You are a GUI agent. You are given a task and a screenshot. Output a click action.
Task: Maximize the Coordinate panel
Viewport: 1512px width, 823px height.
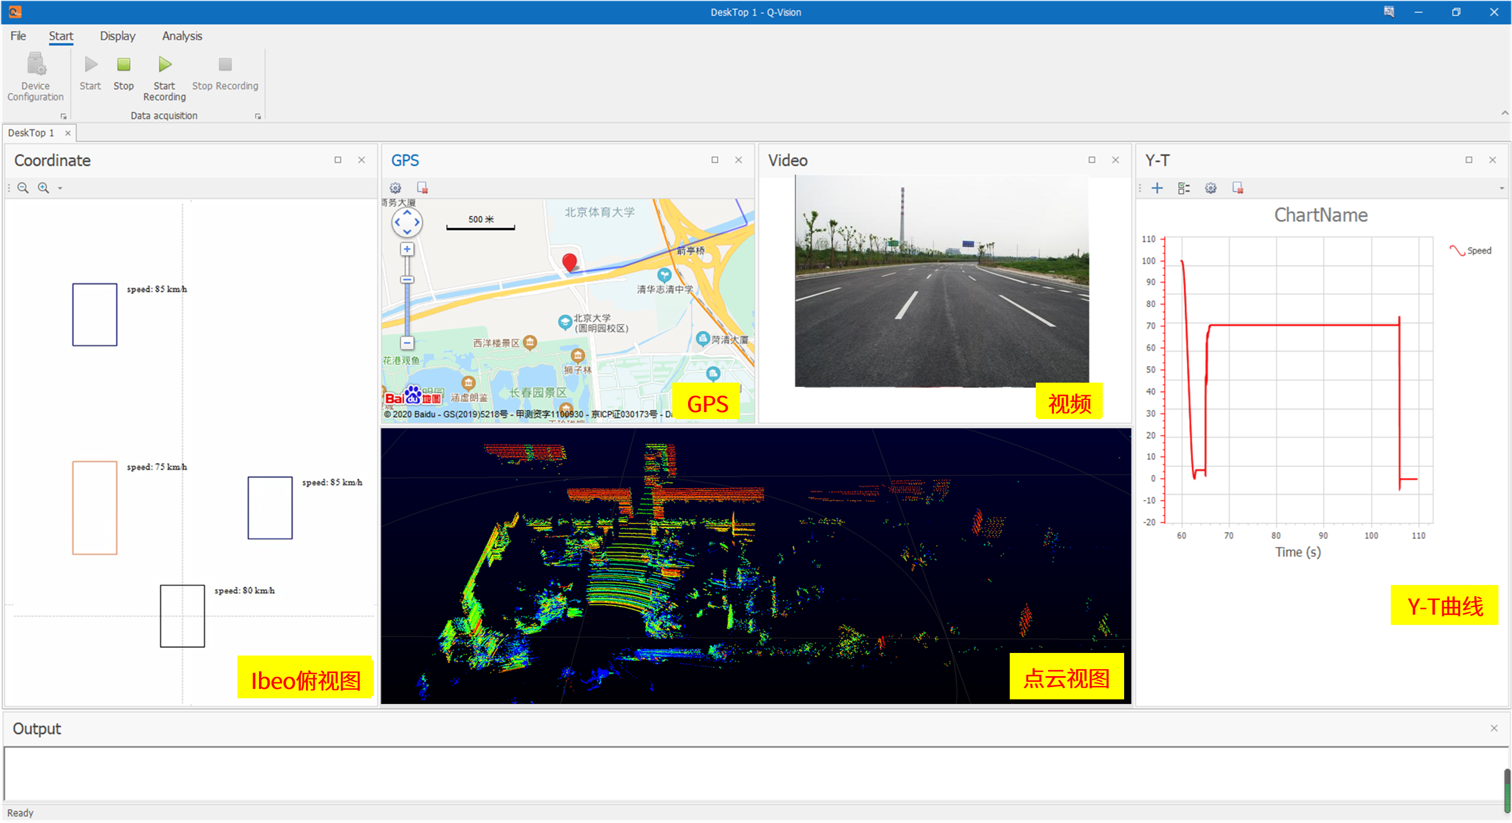pos(337,160)
